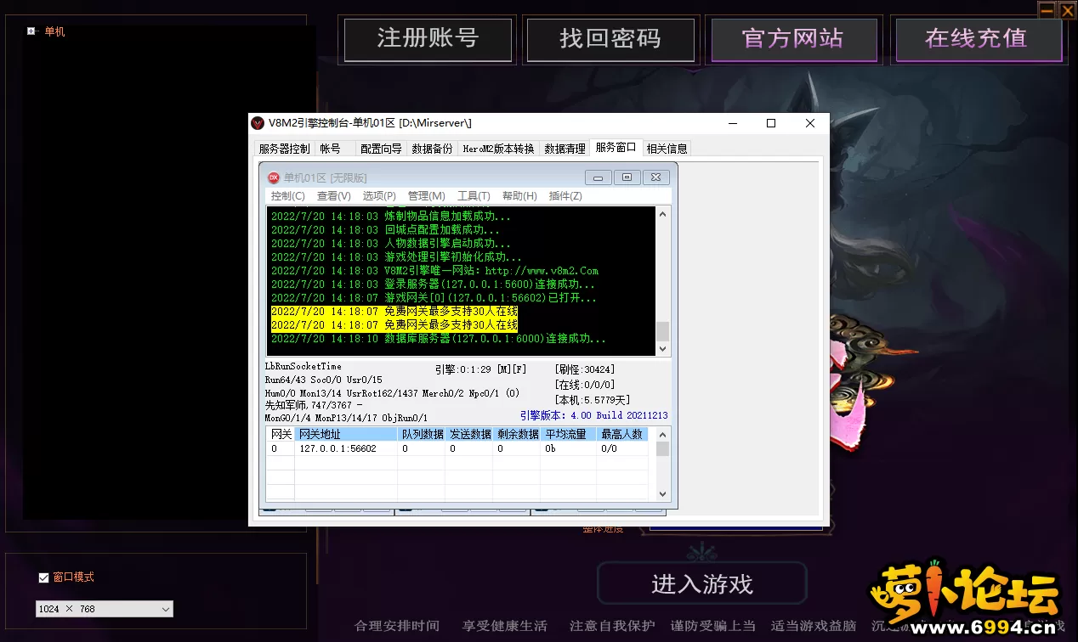Click the 引擎版本: 4.00 Build 20211213 text
This screenshot has width=1078, height=642.
[594, 415]
